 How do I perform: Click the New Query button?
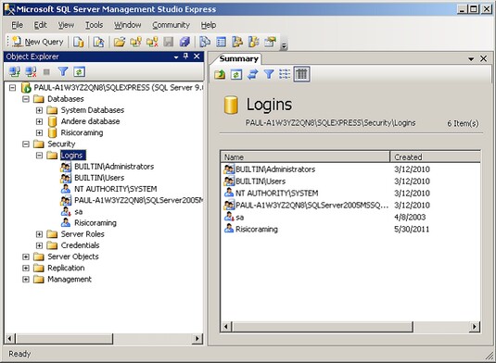[x=38, y=42]
